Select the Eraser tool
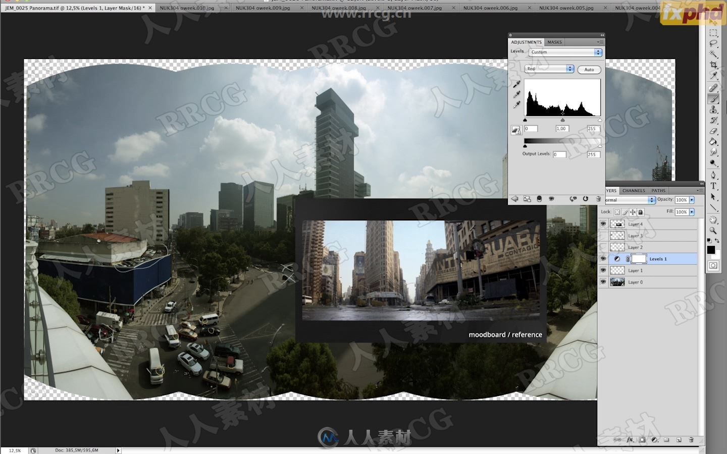The width and height of the screenshot is (727, 454). click(713, 131)
